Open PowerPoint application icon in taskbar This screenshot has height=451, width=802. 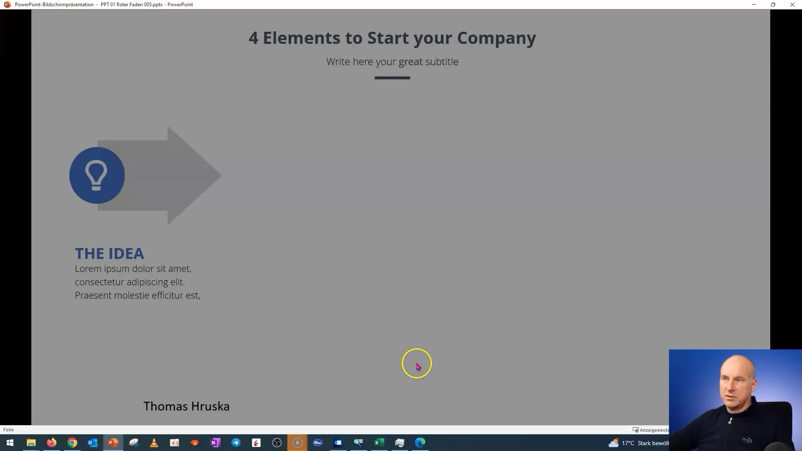[113, 443]
